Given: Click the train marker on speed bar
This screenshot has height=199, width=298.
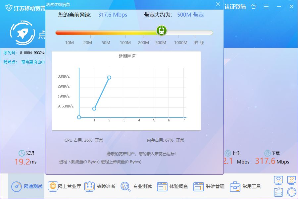Looking at the screenshot, I should 162,31.
